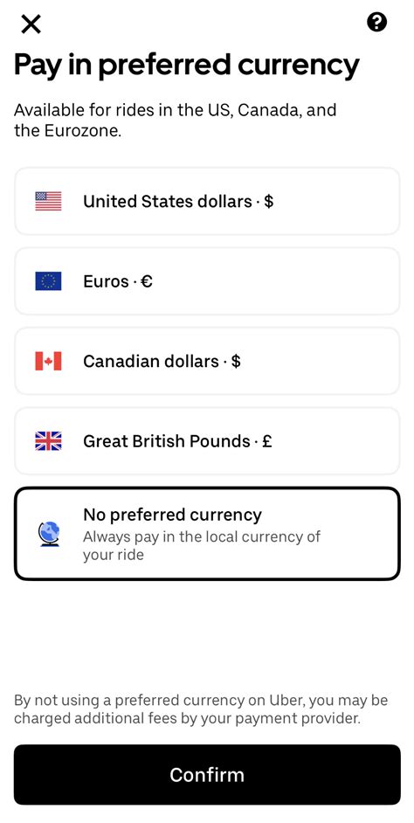Image resolution: width=414 pixels, height=823 pixels.
Task: Tap the 'Great British Pounds · £' label
Action: coord(178,441)
